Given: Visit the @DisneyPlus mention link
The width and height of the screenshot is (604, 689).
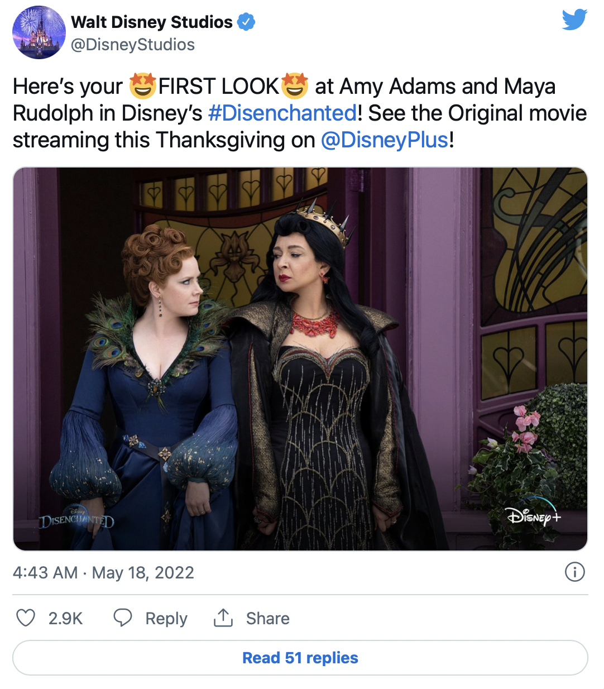Looking at the screenshot, I should [385, 140].
